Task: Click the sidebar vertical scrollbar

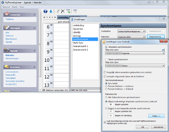Action: pyautogui.click(x=40, y=44)
